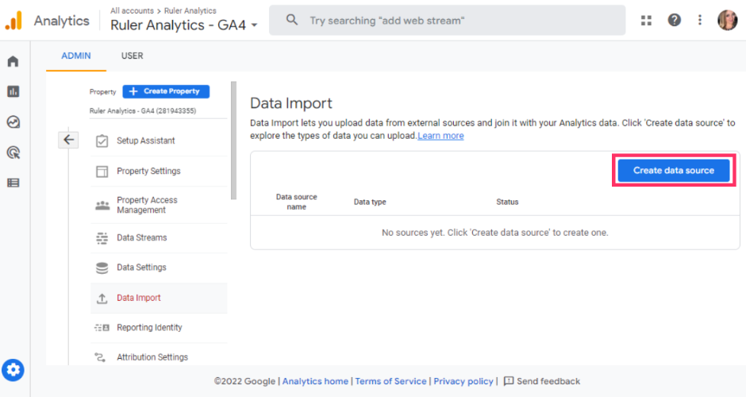Click the back arrow button in property column

(69, 140)
